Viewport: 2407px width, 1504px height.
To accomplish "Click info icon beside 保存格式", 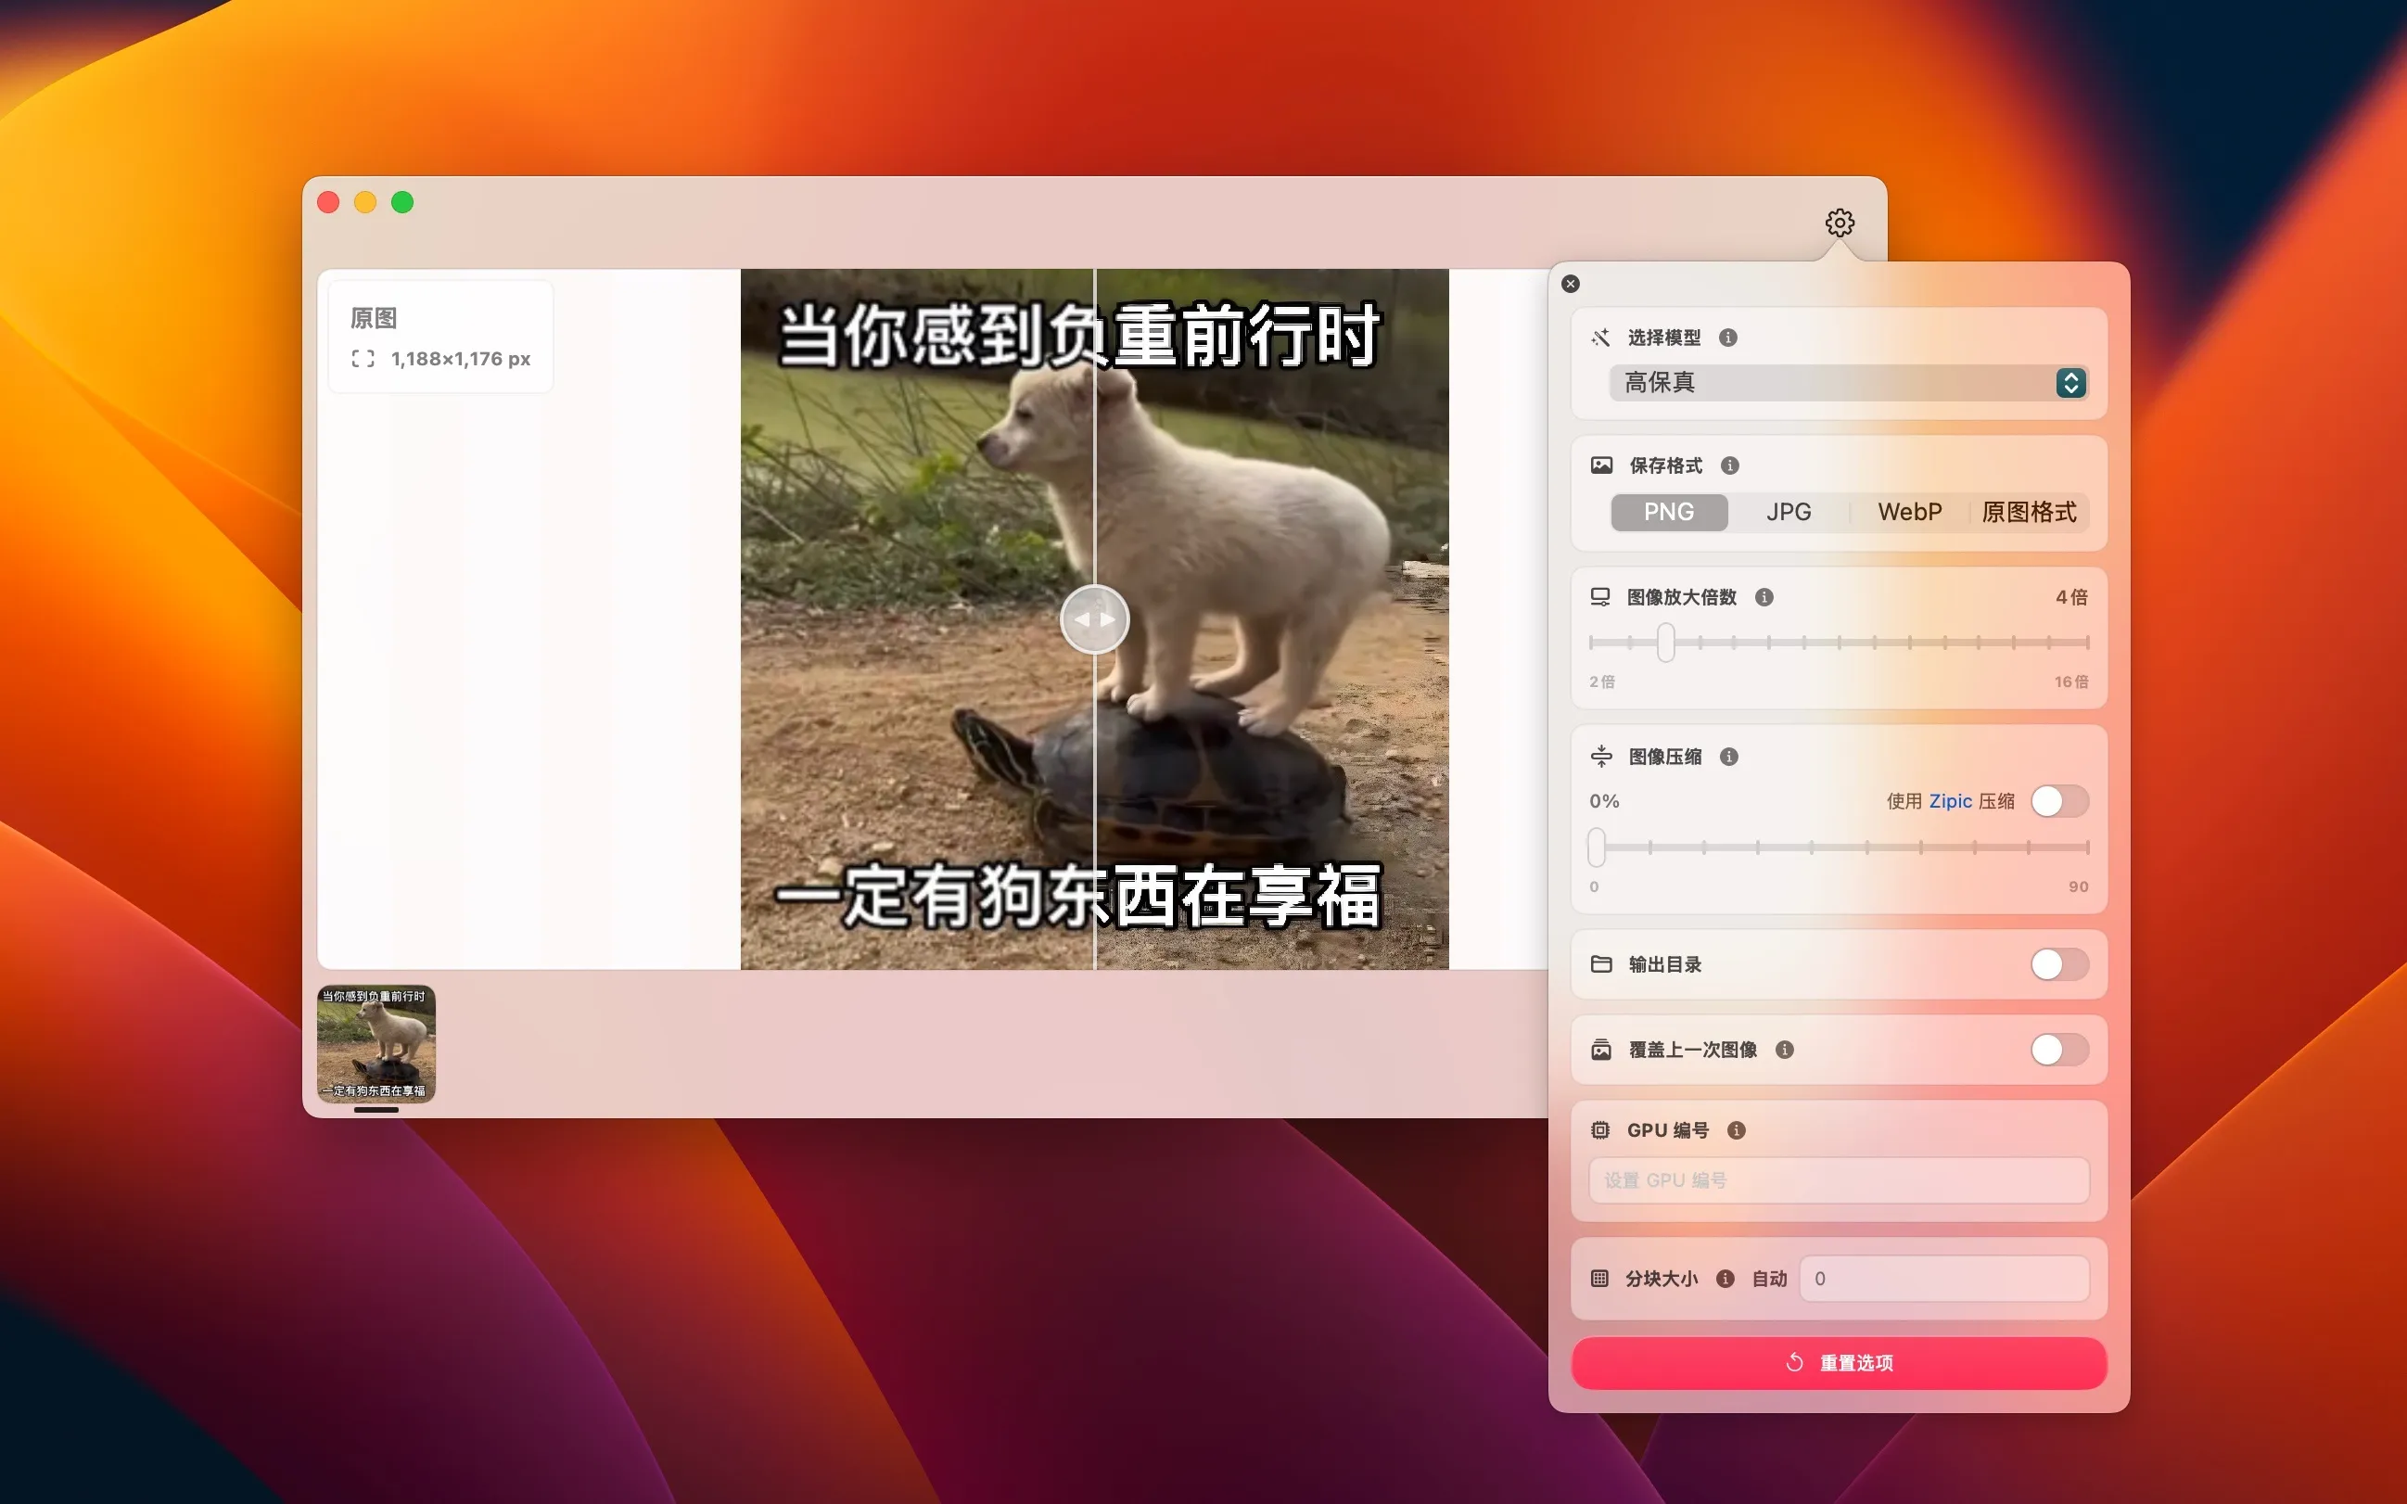I will [1729, 465].
